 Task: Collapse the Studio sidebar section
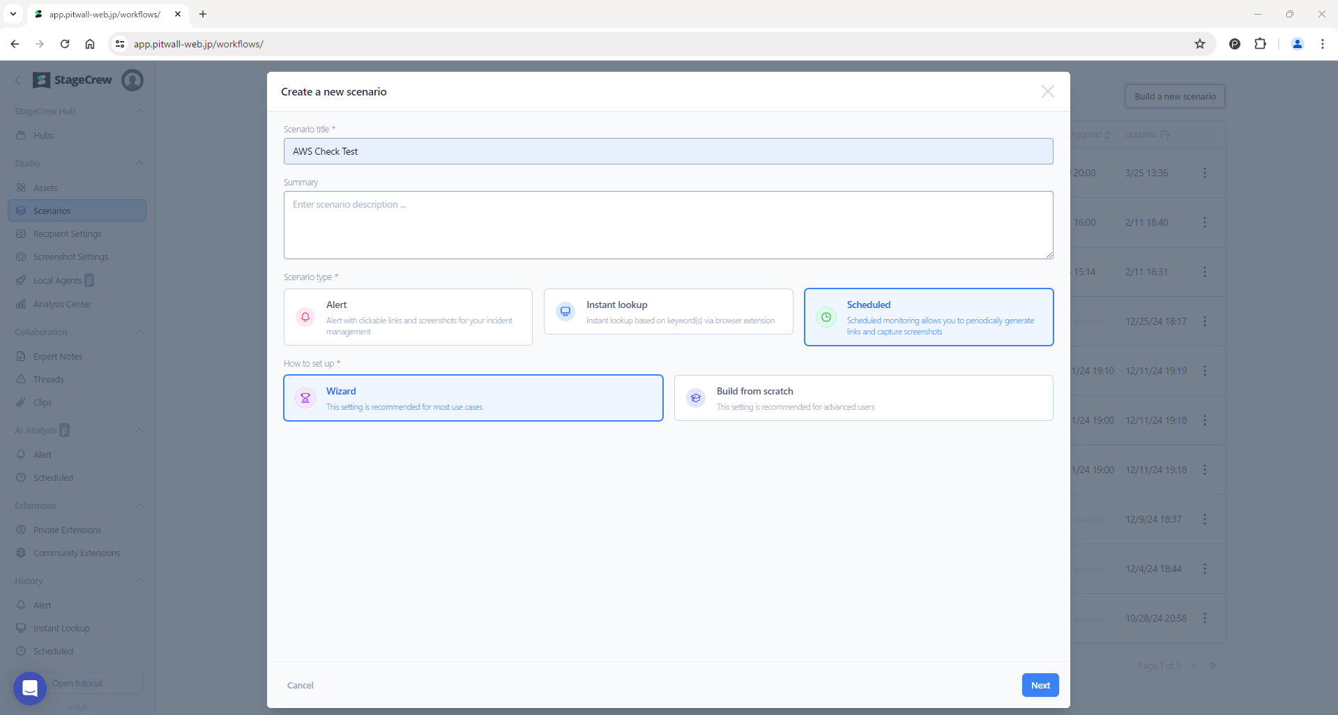click(139, 163)
